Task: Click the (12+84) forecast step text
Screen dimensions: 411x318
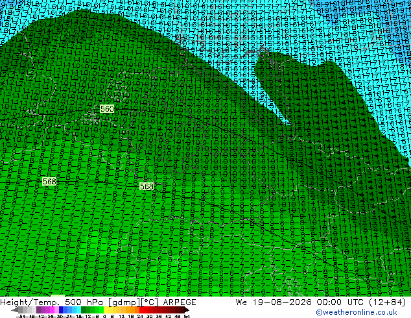Action: pos(387,302)
